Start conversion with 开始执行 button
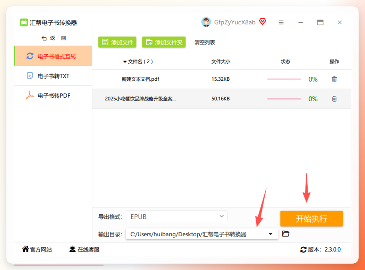Viewport: 365px width, 270px height. (312, 218)
